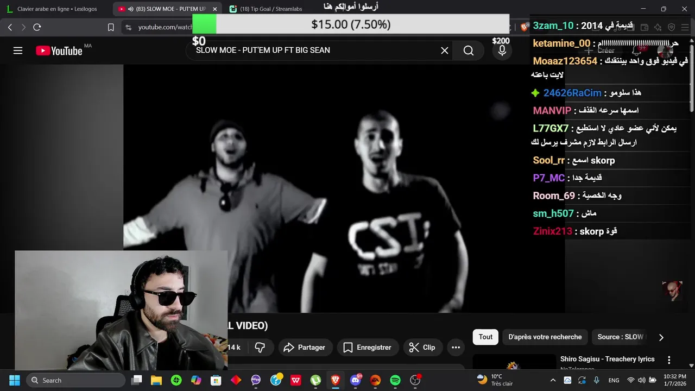Select the D'après votre recherche chip
The height and width of the screenshot is (391, 695).
coord(545,337)
